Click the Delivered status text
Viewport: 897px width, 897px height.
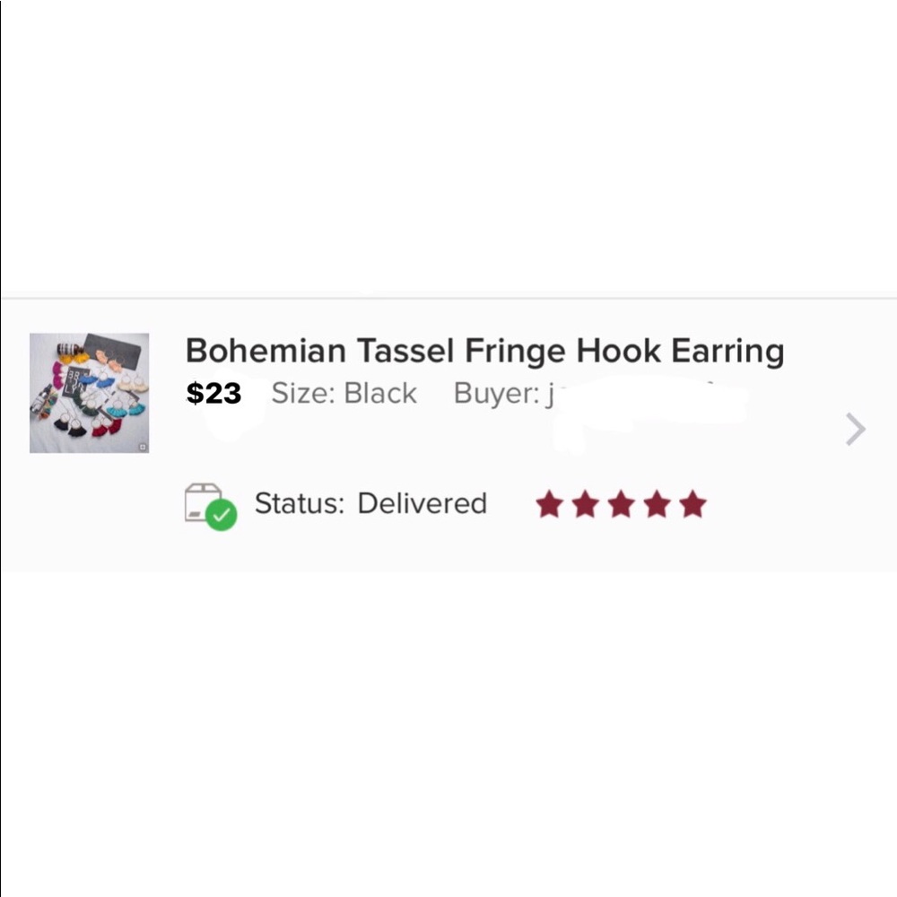coord(422,503)
